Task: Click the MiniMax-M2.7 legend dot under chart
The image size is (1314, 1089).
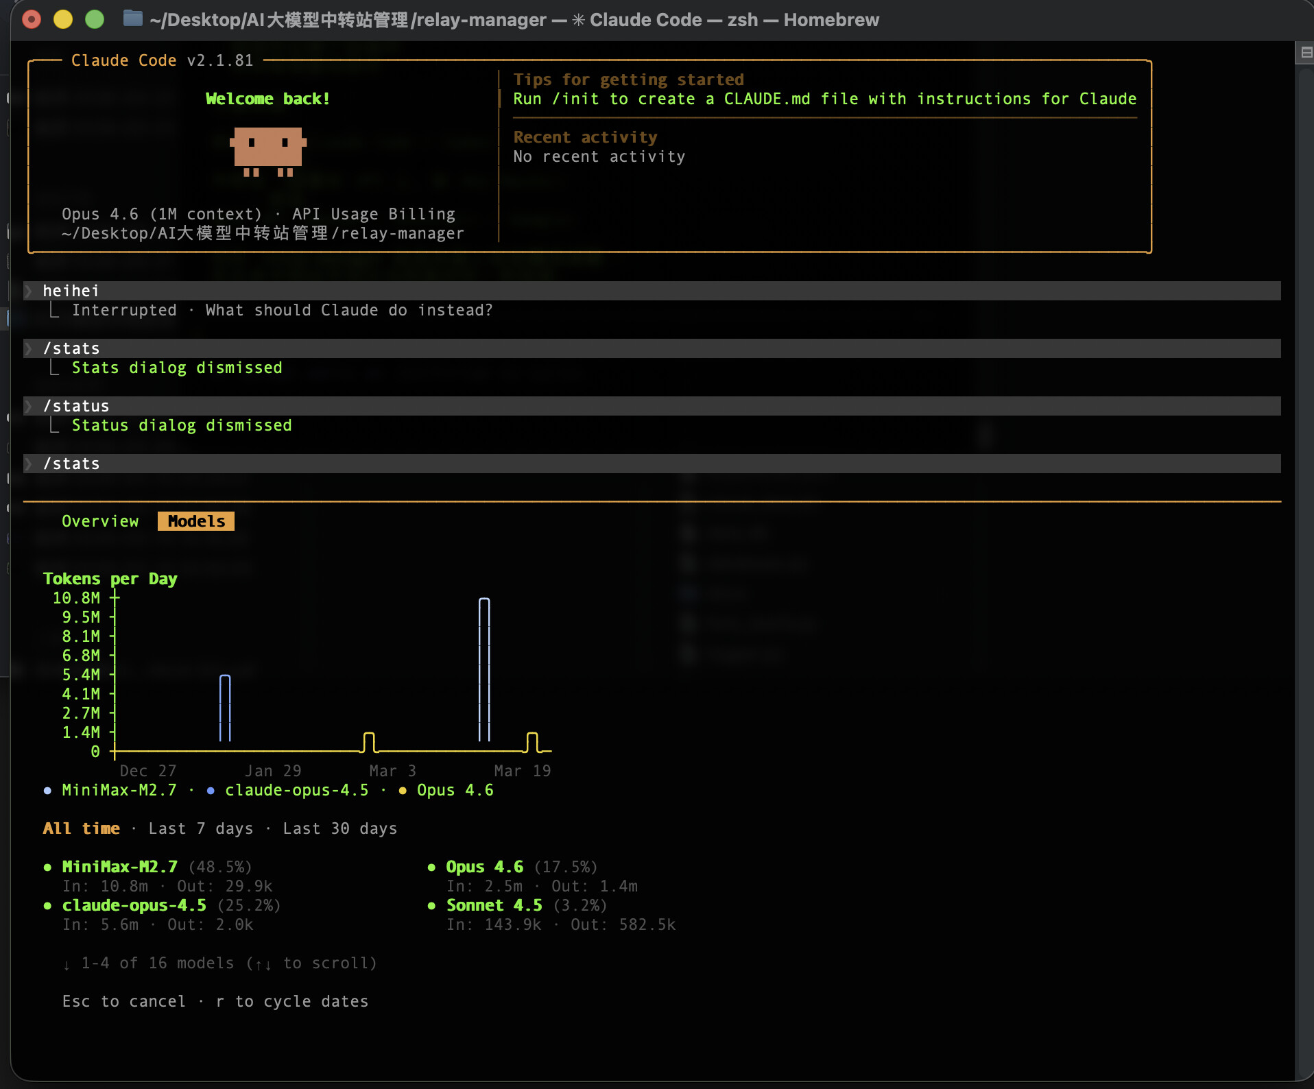Action: click(x=47, y=791)
